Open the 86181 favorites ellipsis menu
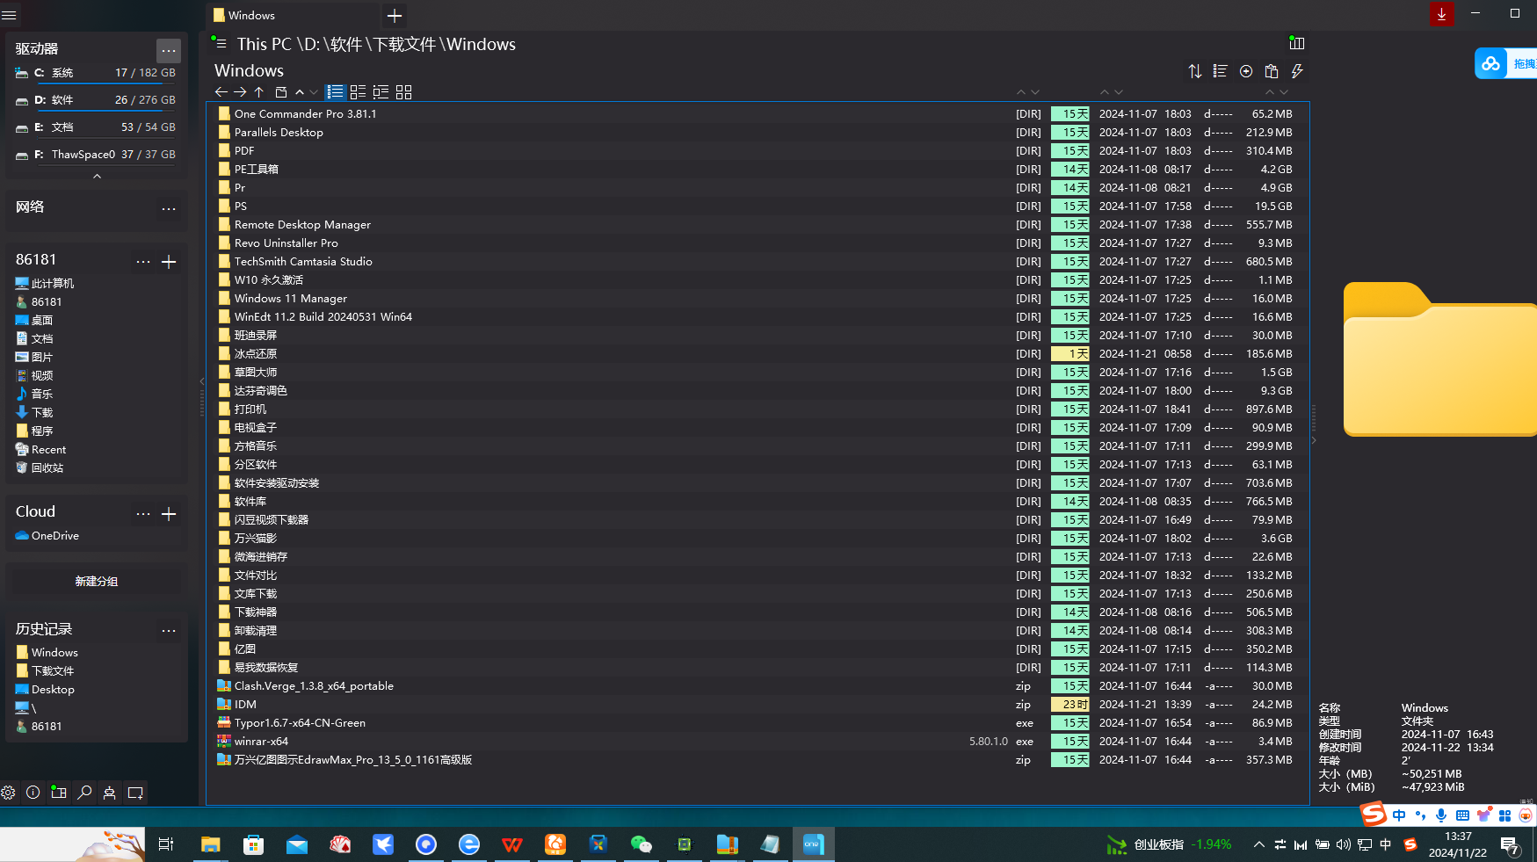The height and width of the screenshot is (862, 1537). [143, 261]
